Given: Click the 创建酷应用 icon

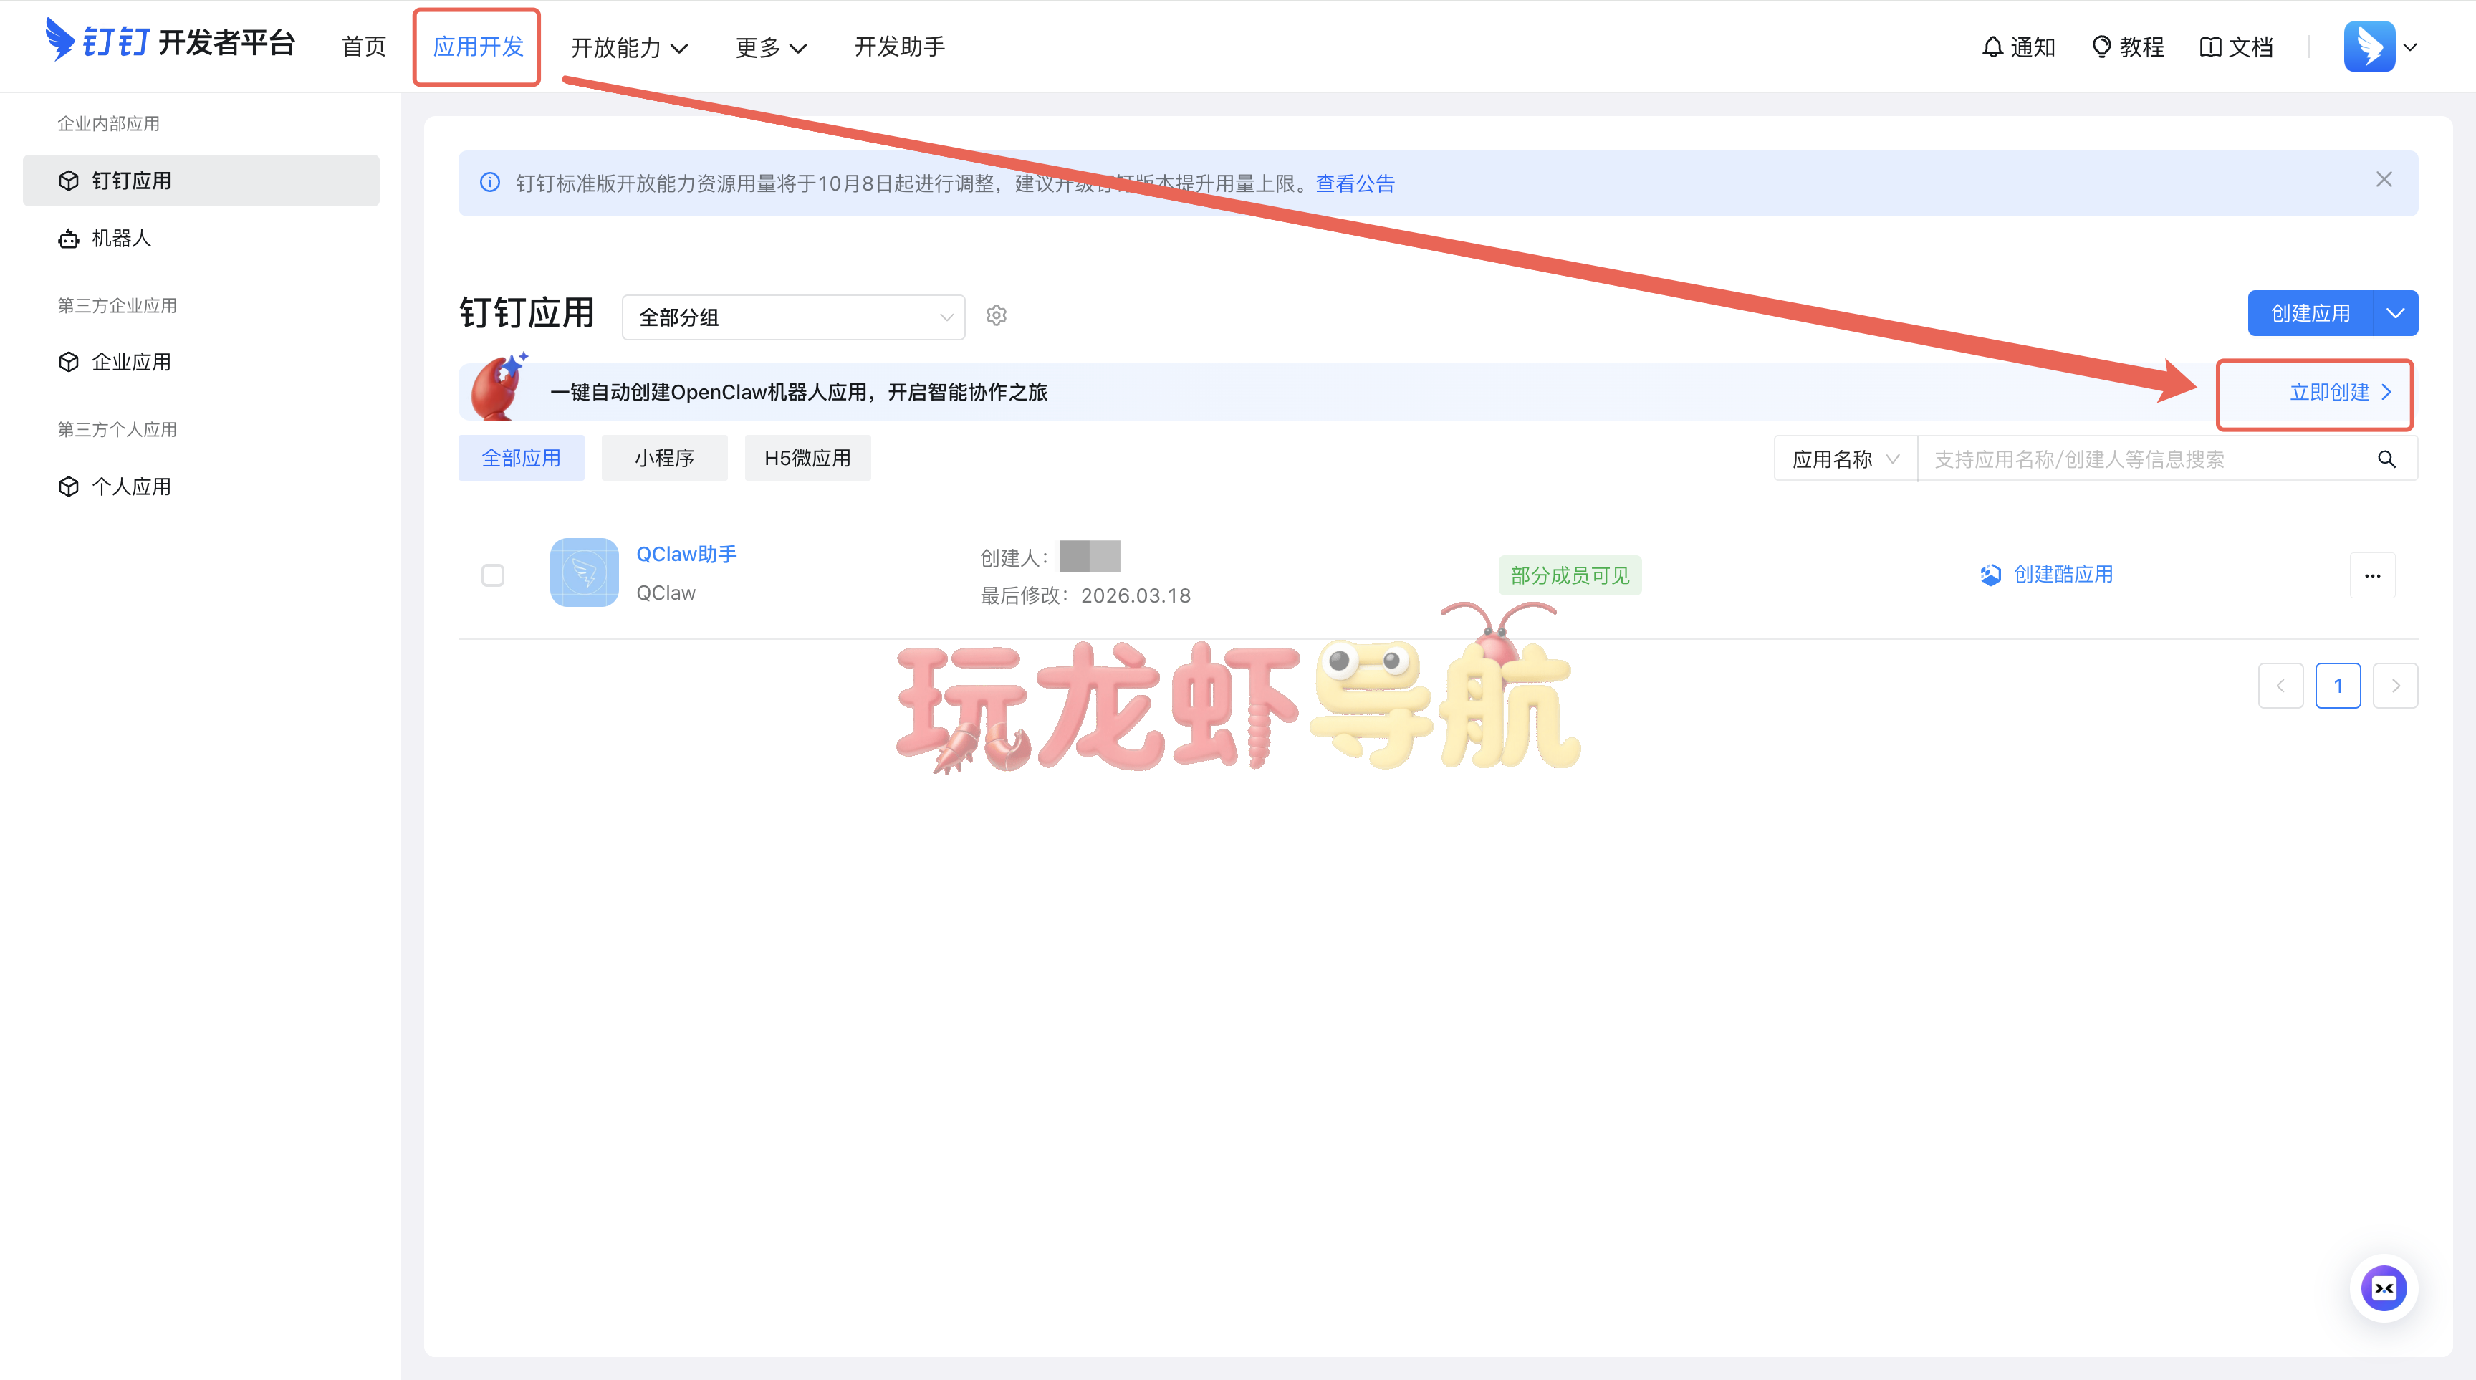Looking at the screenshot, I should tap(1990, 575).
